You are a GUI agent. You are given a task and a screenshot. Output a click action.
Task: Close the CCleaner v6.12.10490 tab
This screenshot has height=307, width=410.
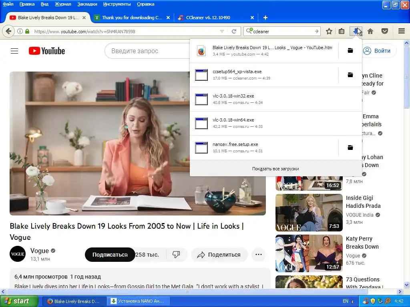click(x=252, y=18)
